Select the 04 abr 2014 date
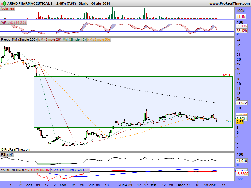Screen dimensions: 251x188 [101, 3]
